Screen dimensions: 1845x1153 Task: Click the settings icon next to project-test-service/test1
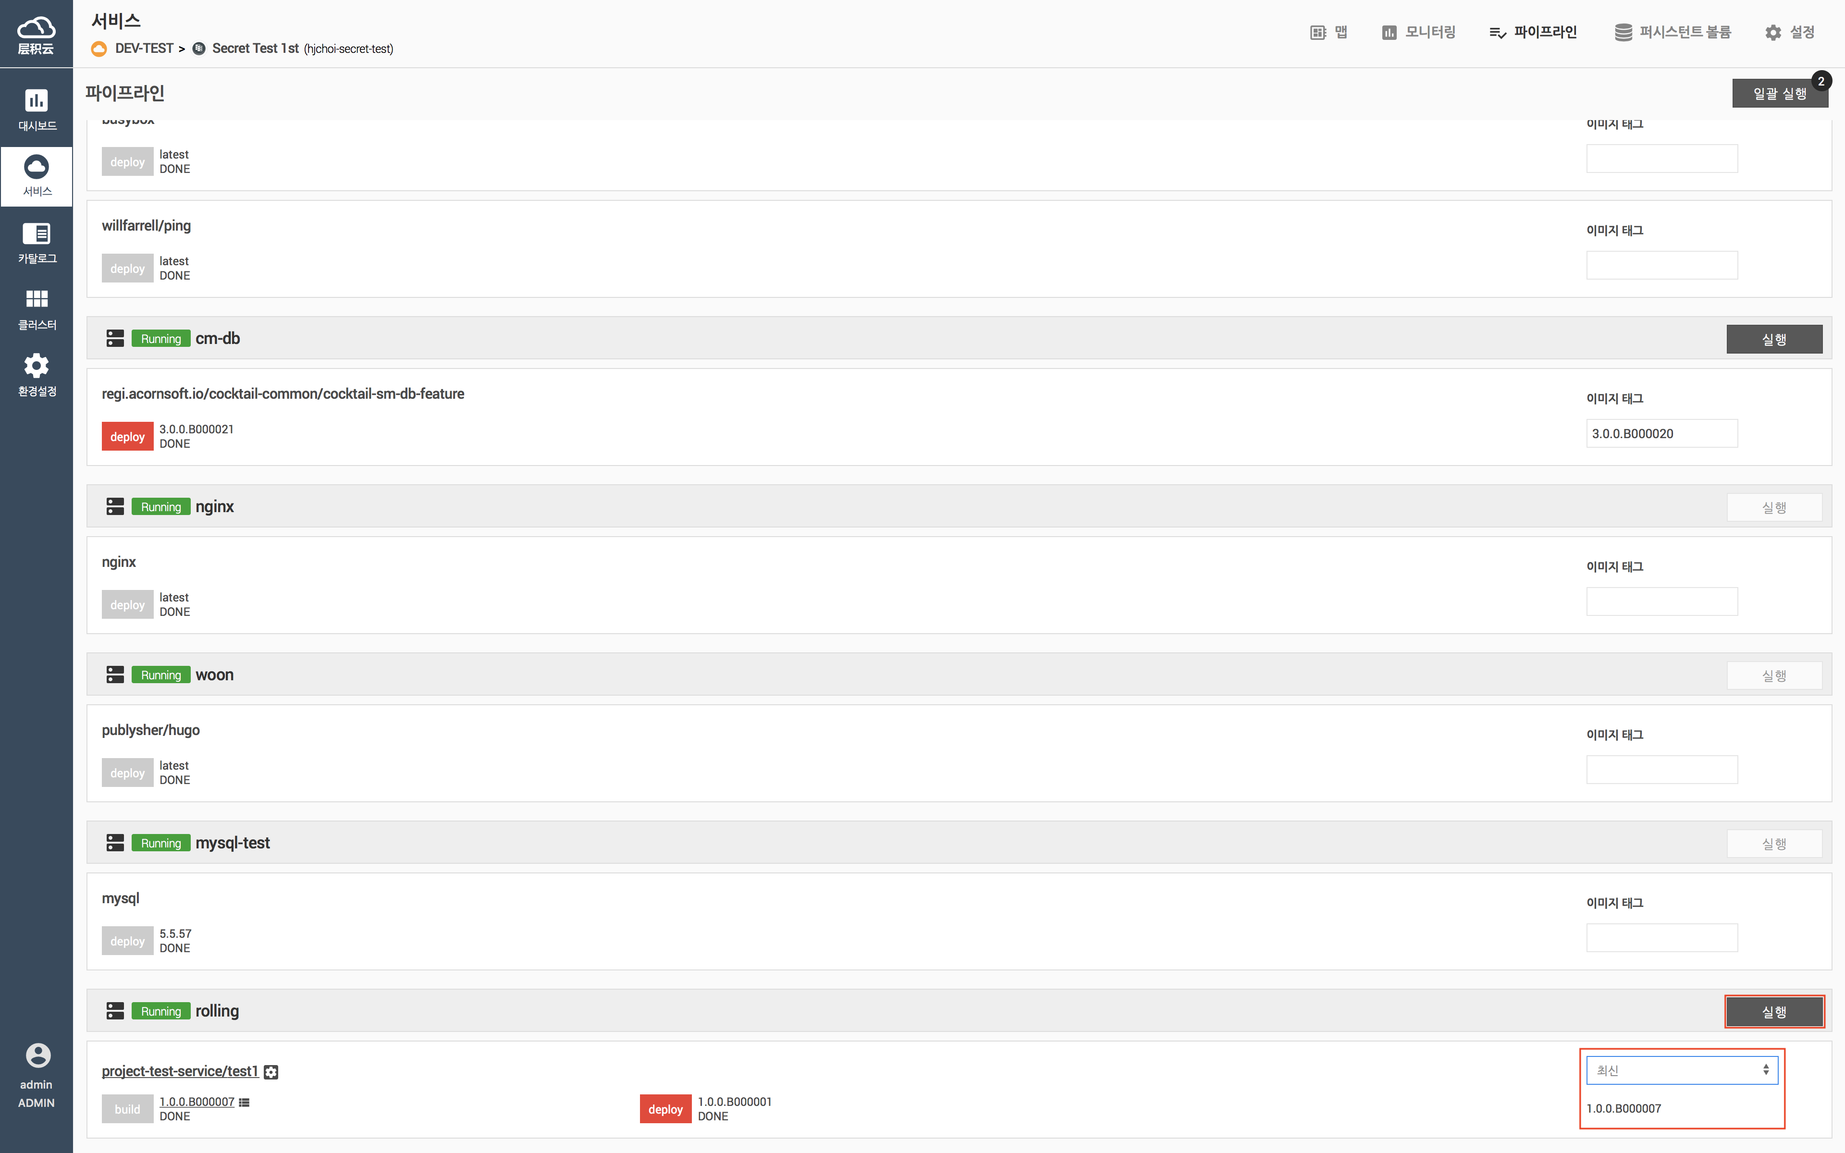(271, 1072)
